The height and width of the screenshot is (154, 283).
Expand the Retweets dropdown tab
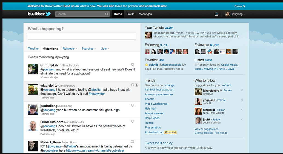70,49
